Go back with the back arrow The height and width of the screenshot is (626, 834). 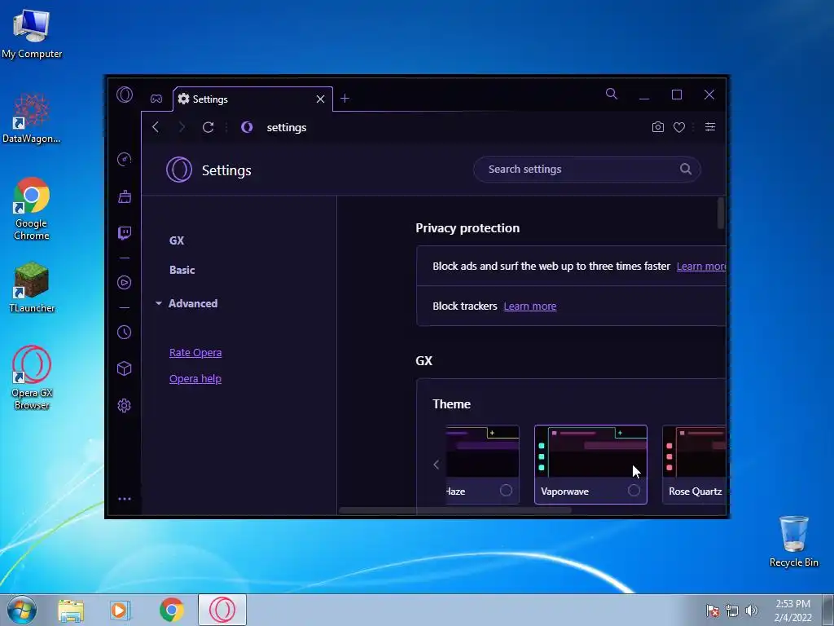point(156,127)
